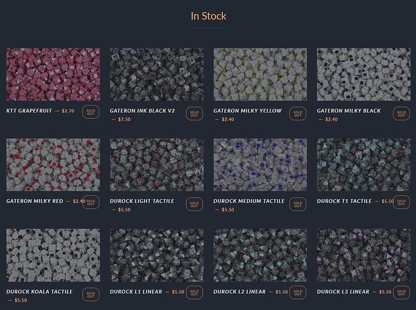Select the Durock T1 Tactile product photo
This screenshot has width=416, height=310.
coord(364,165)
